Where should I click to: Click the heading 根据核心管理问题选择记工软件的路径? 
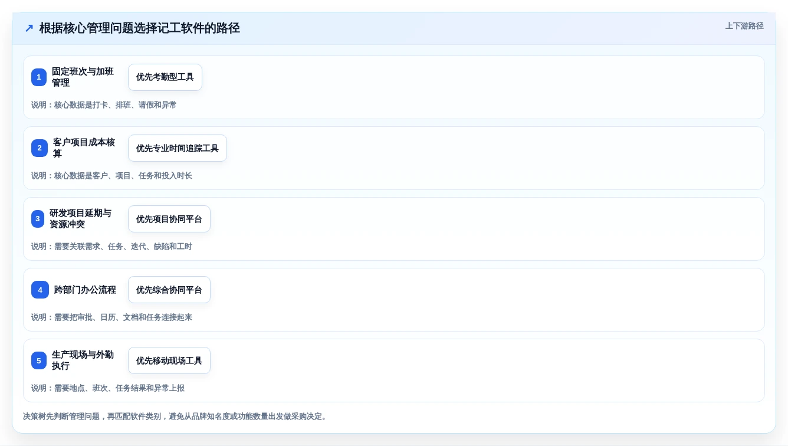coord(139,28)
